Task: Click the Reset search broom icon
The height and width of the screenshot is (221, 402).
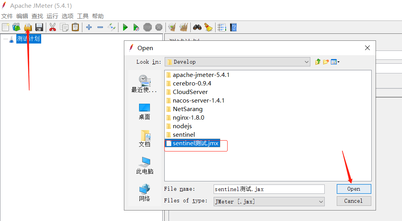Action: (208, 27)
